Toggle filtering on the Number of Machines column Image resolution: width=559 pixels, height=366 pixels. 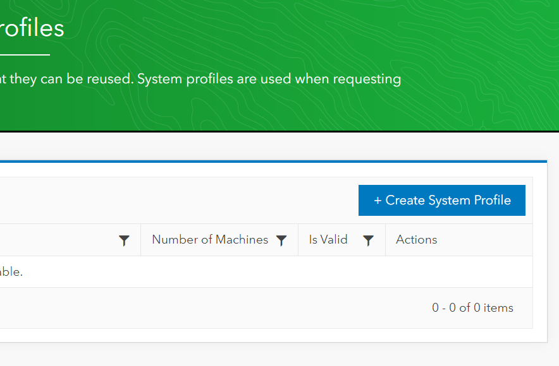pos(281,240)
